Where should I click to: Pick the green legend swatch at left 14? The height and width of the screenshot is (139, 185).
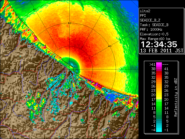[x=159, y=104]
